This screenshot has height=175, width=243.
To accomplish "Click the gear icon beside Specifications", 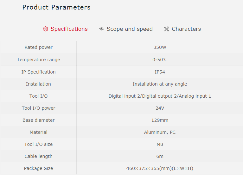I will pyautogui.click(x=46, y=29).
